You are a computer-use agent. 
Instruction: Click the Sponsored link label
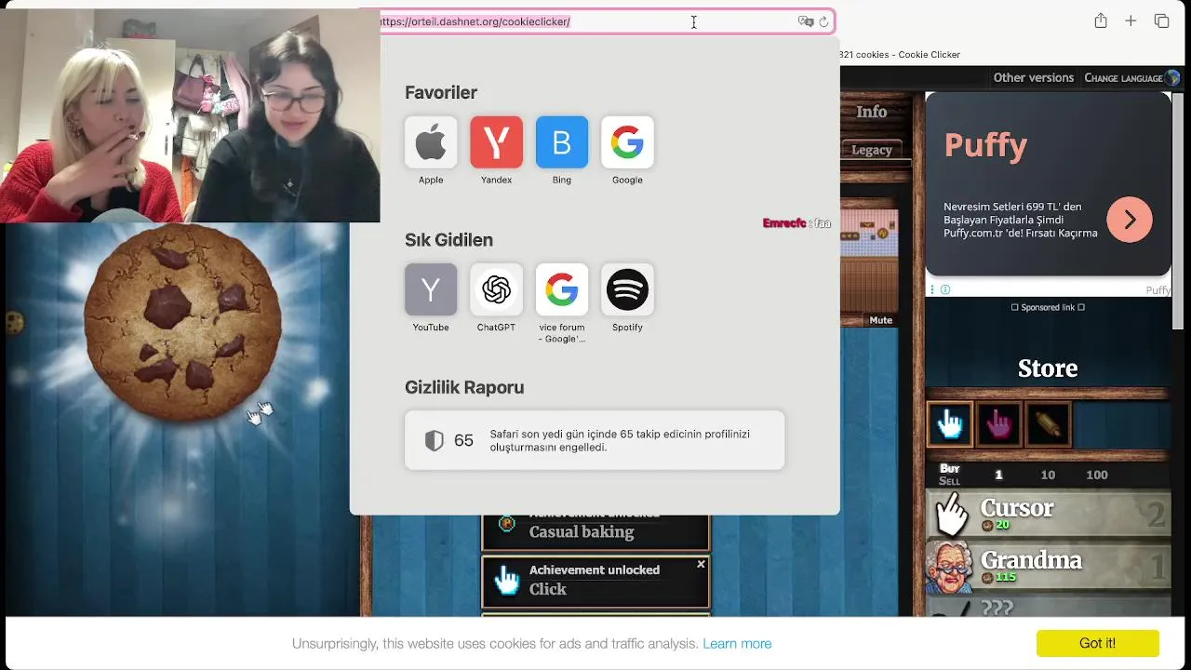coord(1048,307)
